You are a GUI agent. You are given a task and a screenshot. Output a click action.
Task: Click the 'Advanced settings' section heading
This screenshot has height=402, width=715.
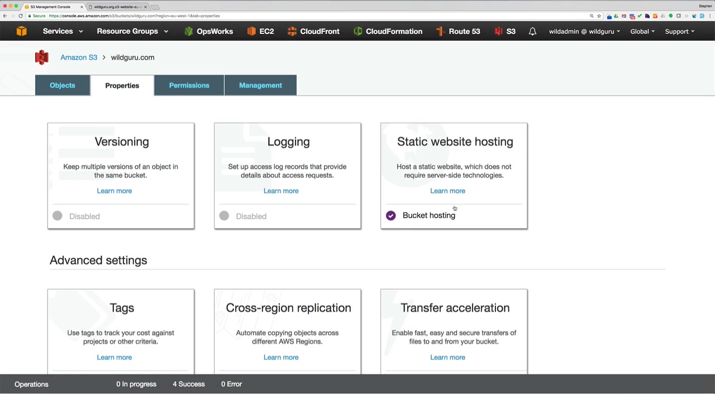point(98,261)
